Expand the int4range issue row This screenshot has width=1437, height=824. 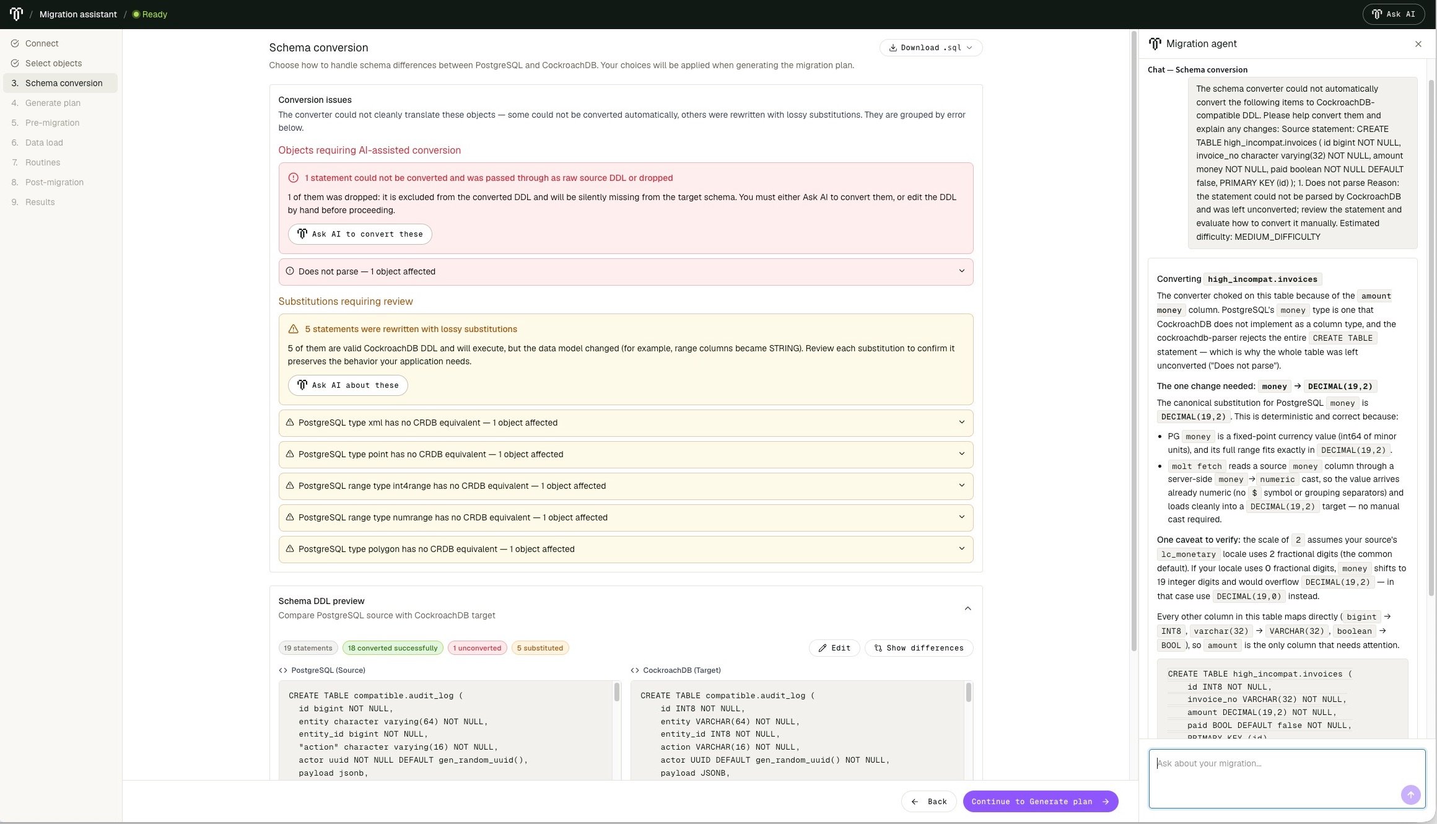(x=626, y=486)
